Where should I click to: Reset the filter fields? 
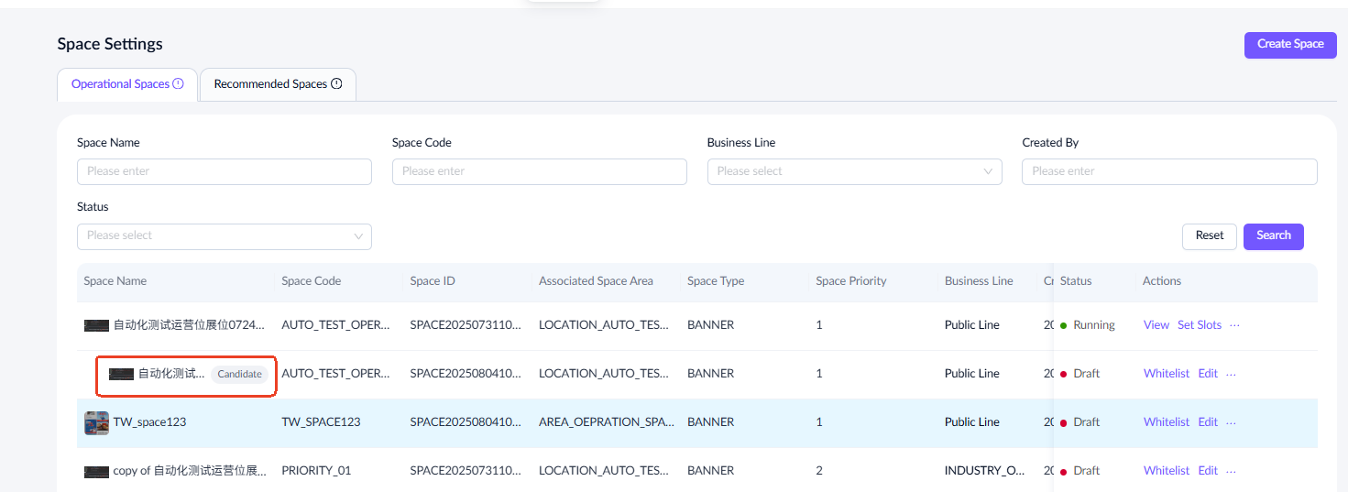pyautogui.click(x=1209, y=235)
